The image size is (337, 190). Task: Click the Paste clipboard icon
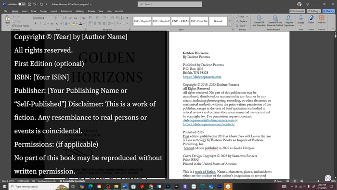[x=7, y=18]
